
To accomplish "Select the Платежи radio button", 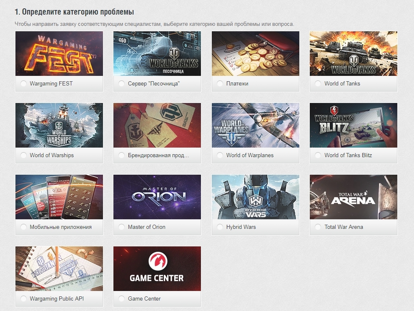I will 220,84.
